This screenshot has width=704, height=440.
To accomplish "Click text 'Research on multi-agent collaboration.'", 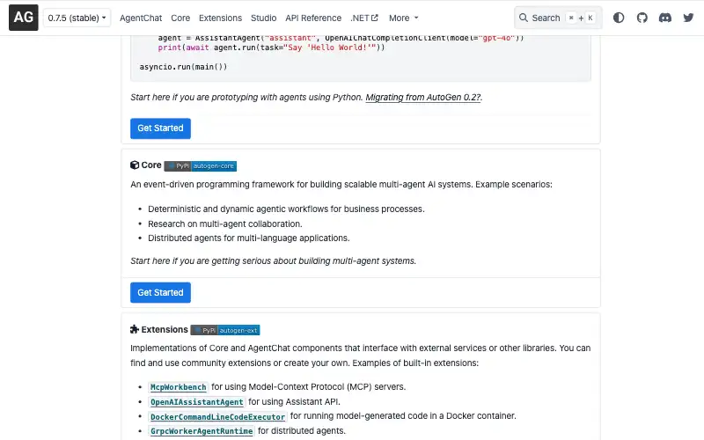I will point(225,224).
